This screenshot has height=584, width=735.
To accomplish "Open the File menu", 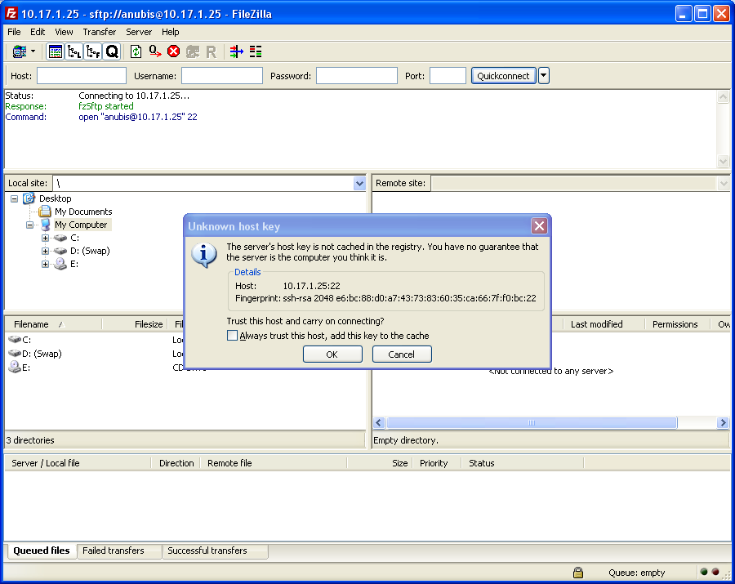I will (x=14, y=32).
